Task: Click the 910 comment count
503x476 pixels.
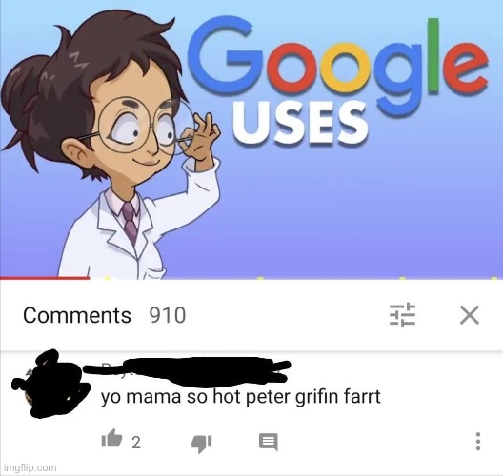Action: click(167, 315)
